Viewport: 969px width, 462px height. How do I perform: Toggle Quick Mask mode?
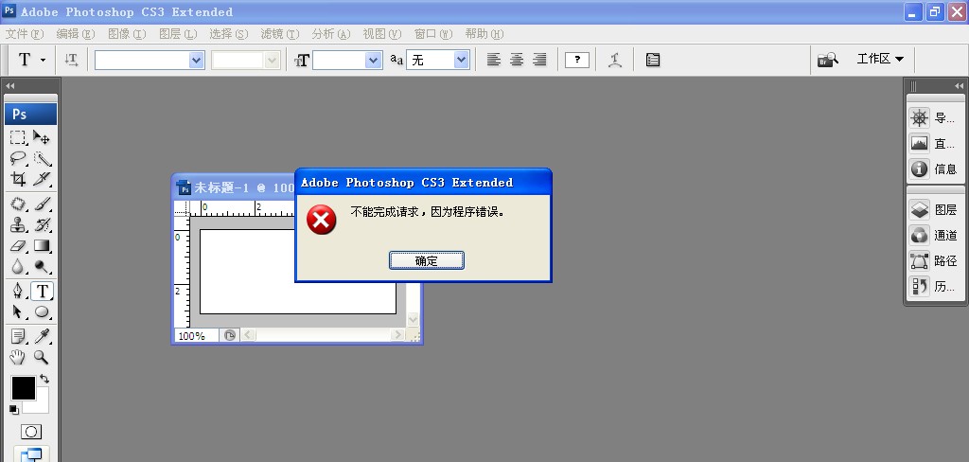coord(31,432)
